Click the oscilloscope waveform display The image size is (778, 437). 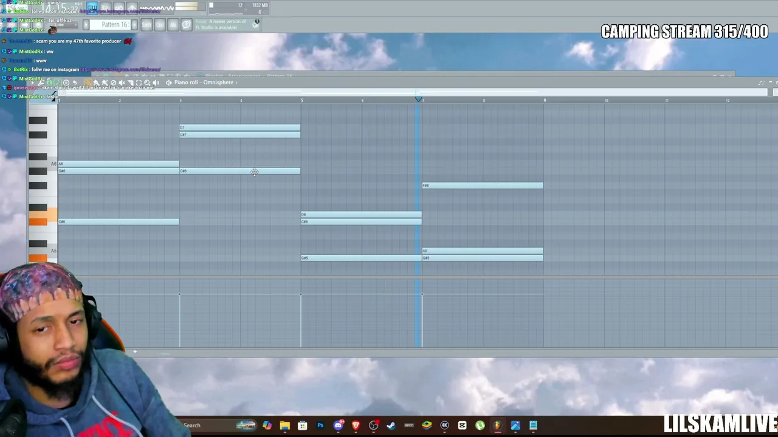[x=157, y=8]
